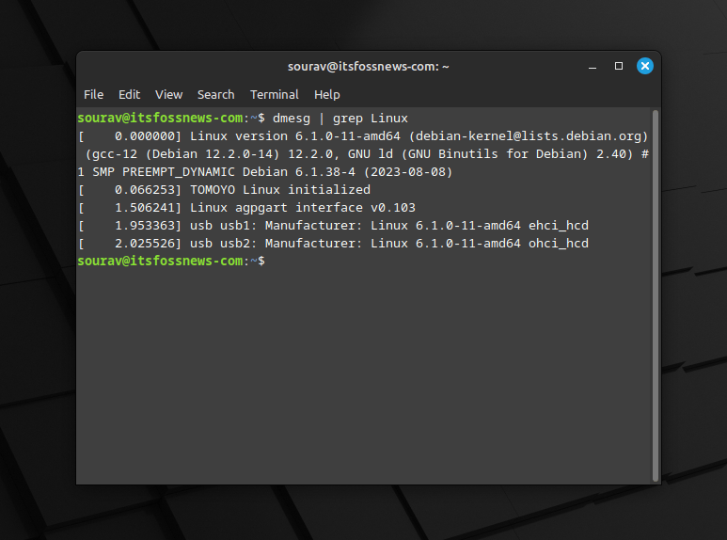Open the Edit menu
Image resolution: width=727 pixels, height=540 pixels.
(x=129, y=95)
